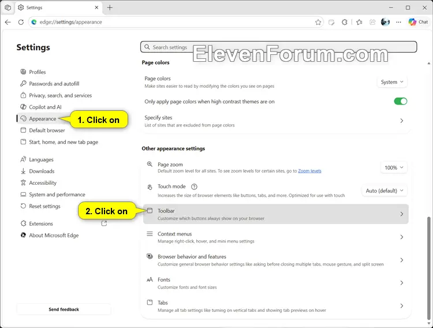The width and height of the screenshot is (433, 328).
Task: Click the Search settings box
Action: point(279,47)
